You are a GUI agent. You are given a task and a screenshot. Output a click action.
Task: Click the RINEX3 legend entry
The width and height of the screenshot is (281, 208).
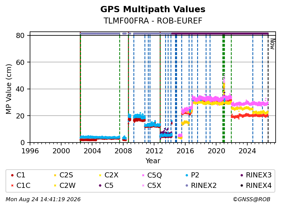click(256, 175)
